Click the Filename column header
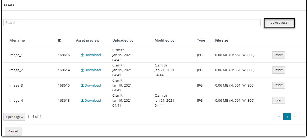This screenshot has width=308, height=139. [x=17, y=41]
